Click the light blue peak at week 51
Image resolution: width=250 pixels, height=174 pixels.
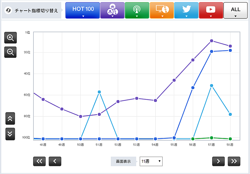tap(99, 92)
